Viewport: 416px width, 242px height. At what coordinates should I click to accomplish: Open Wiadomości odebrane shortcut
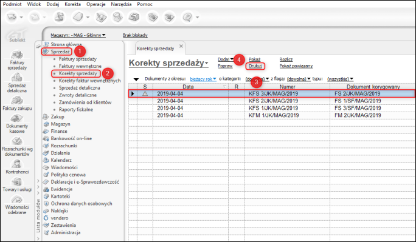coord(17,205)
